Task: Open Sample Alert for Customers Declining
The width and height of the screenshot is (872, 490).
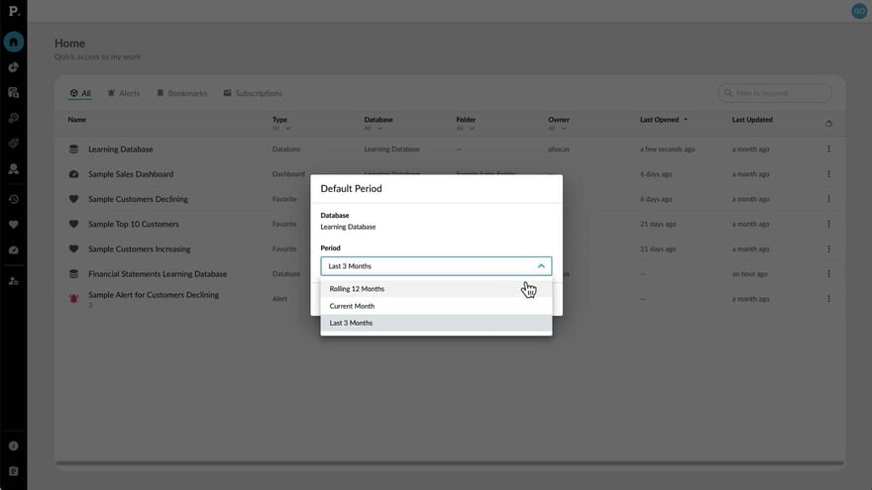Action: pos(154,295)
